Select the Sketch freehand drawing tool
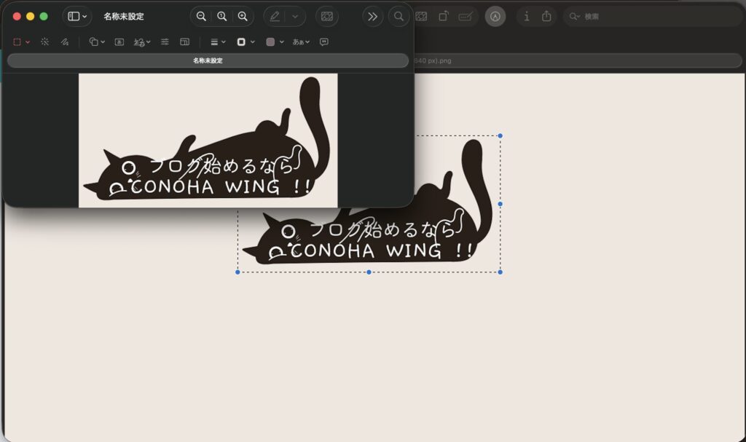Screen dimensions: 746x442 (x=65, y=42)
